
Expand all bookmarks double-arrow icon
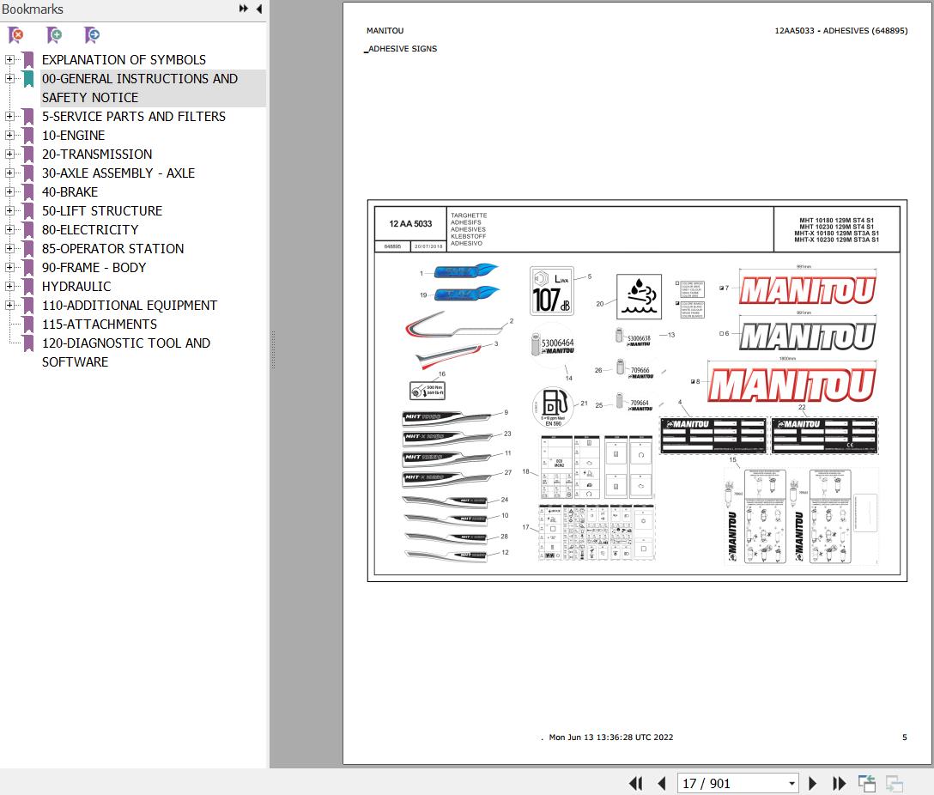(x=244, y=9)
